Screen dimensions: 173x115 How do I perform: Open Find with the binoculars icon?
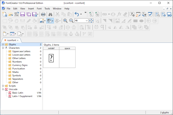50,14
